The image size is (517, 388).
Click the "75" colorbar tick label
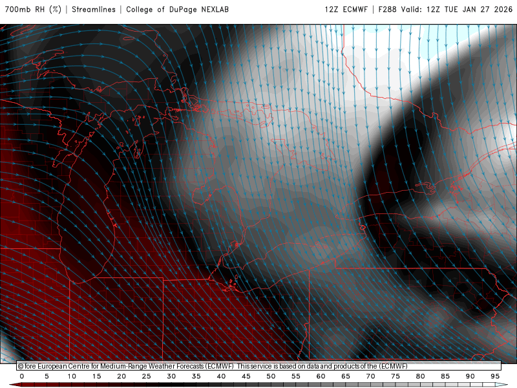click(x=396, y=376)
